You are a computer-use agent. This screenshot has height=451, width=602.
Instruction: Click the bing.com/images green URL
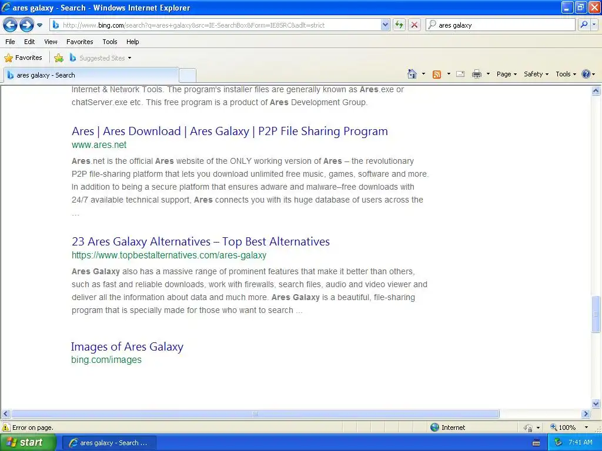pos(106,360)
